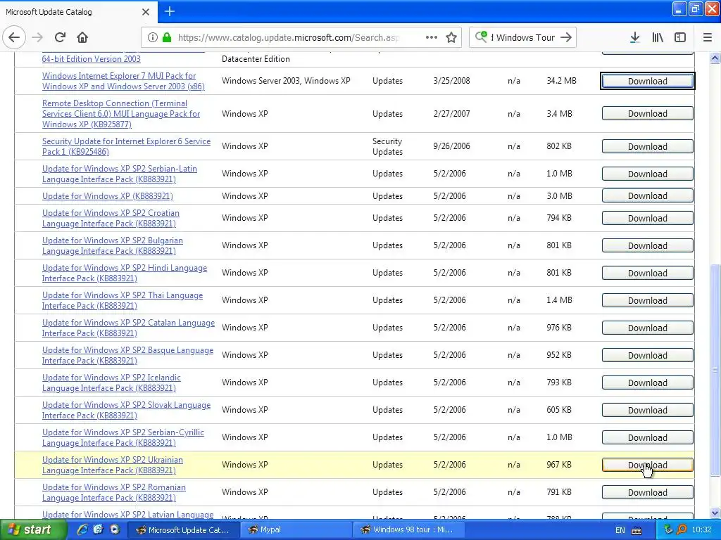Download Security Update for IE 6 SP1
This screenshot has width=721, height=540.
(x=647, y=146)
